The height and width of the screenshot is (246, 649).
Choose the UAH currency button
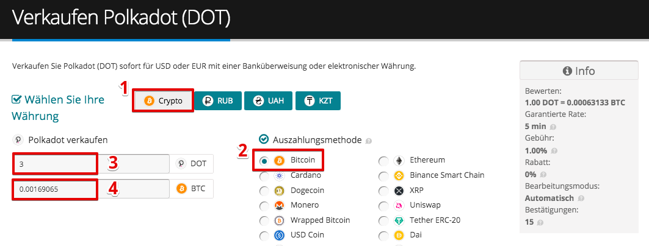point(269,100)
